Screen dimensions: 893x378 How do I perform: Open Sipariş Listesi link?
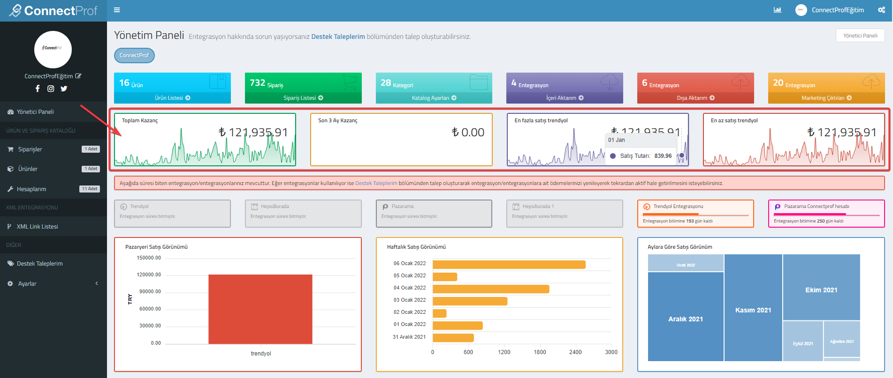point(303,98)
